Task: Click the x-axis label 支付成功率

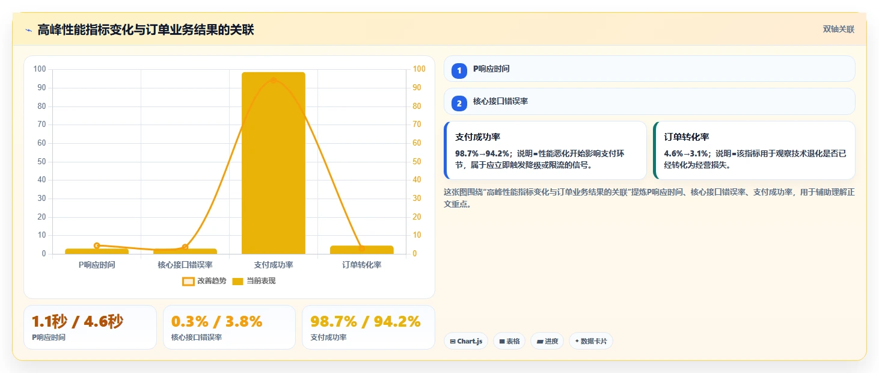Action: point(274,265)
